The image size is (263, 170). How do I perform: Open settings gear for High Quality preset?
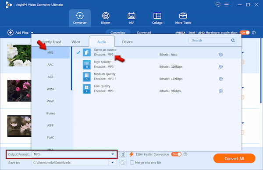(x=221, y=67)
